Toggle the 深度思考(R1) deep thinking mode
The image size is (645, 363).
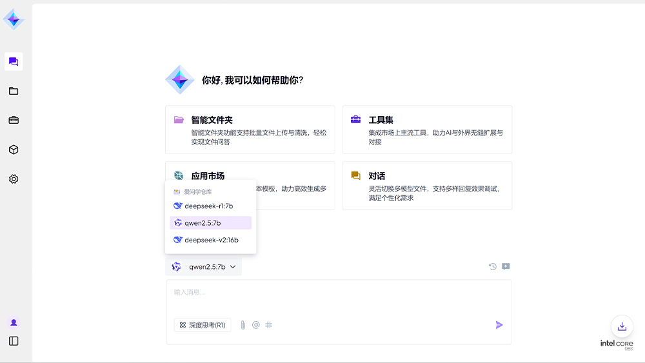(203, 325)
